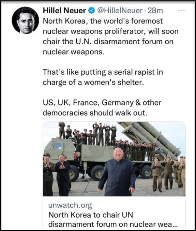Open the round profile avatar photo
This screenshot has width=196, height=231.
25,20
